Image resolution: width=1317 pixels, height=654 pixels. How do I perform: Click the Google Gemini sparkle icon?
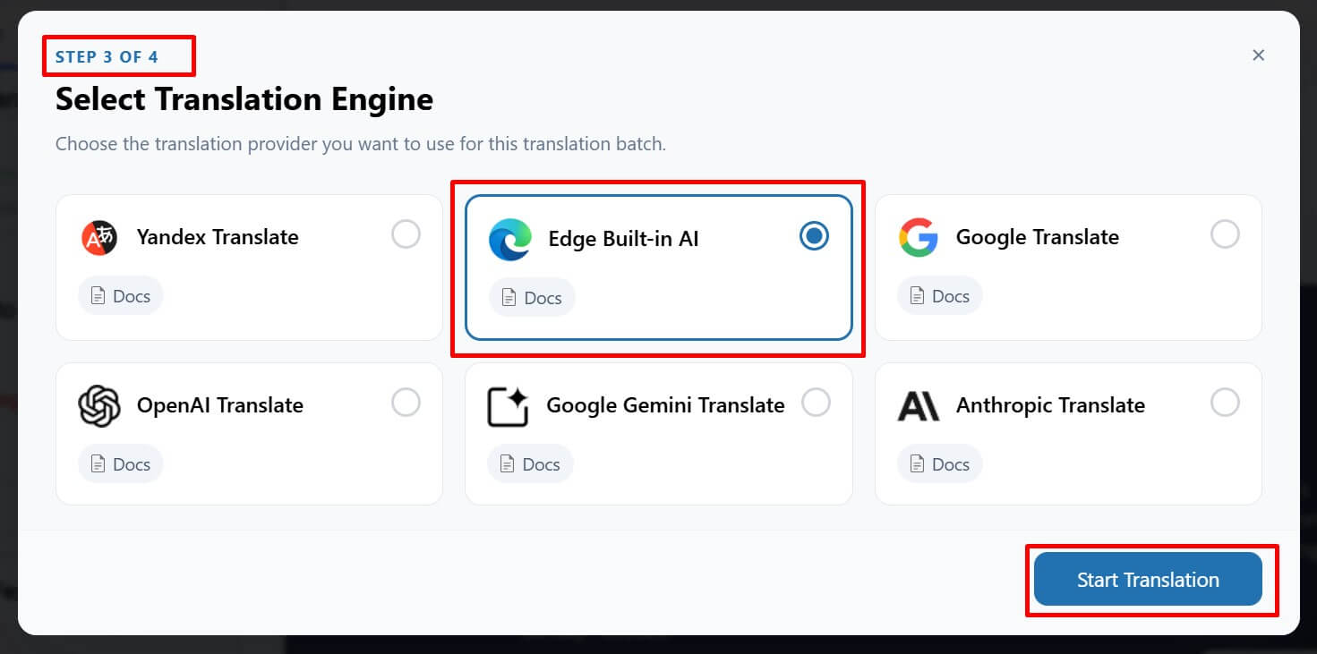point(509,406)
